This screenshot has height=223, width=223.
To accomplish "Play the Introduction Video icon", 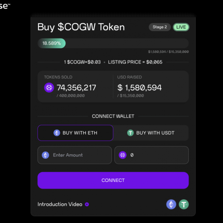I will pos(87,204).
